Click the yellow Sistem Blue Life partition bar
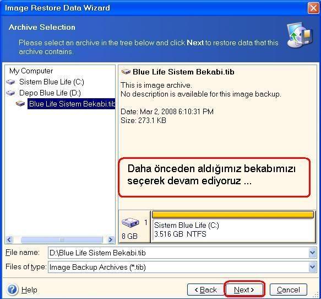Viewport: 321px width, 299px height. click(x=233, y=215)
